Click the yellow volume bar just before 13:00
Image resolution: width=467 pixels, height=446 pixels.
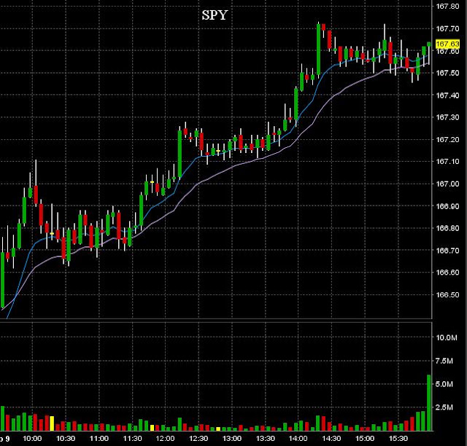pos(218,429)
